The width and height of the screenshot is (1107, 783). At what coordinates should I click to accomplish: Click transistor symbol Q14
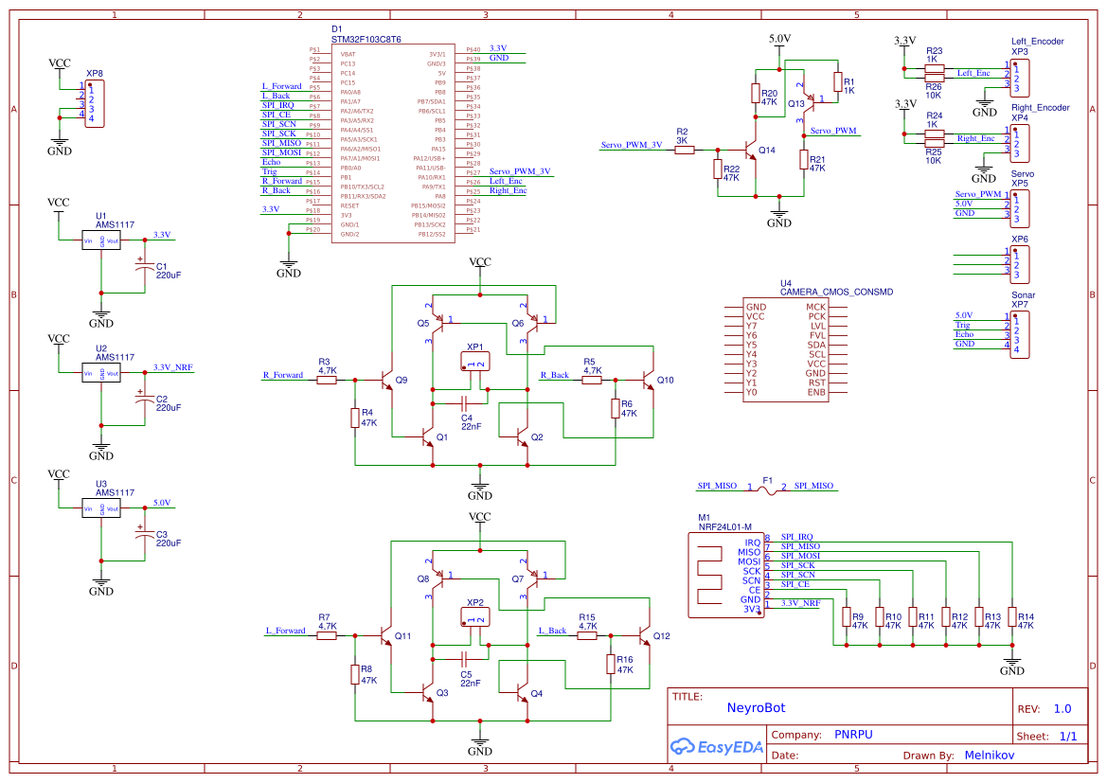click(750, 150)
